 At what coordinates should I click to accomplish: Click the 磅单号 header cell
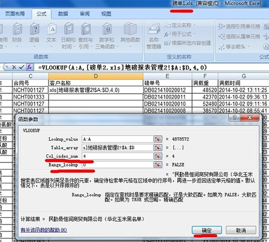[167, 83]
